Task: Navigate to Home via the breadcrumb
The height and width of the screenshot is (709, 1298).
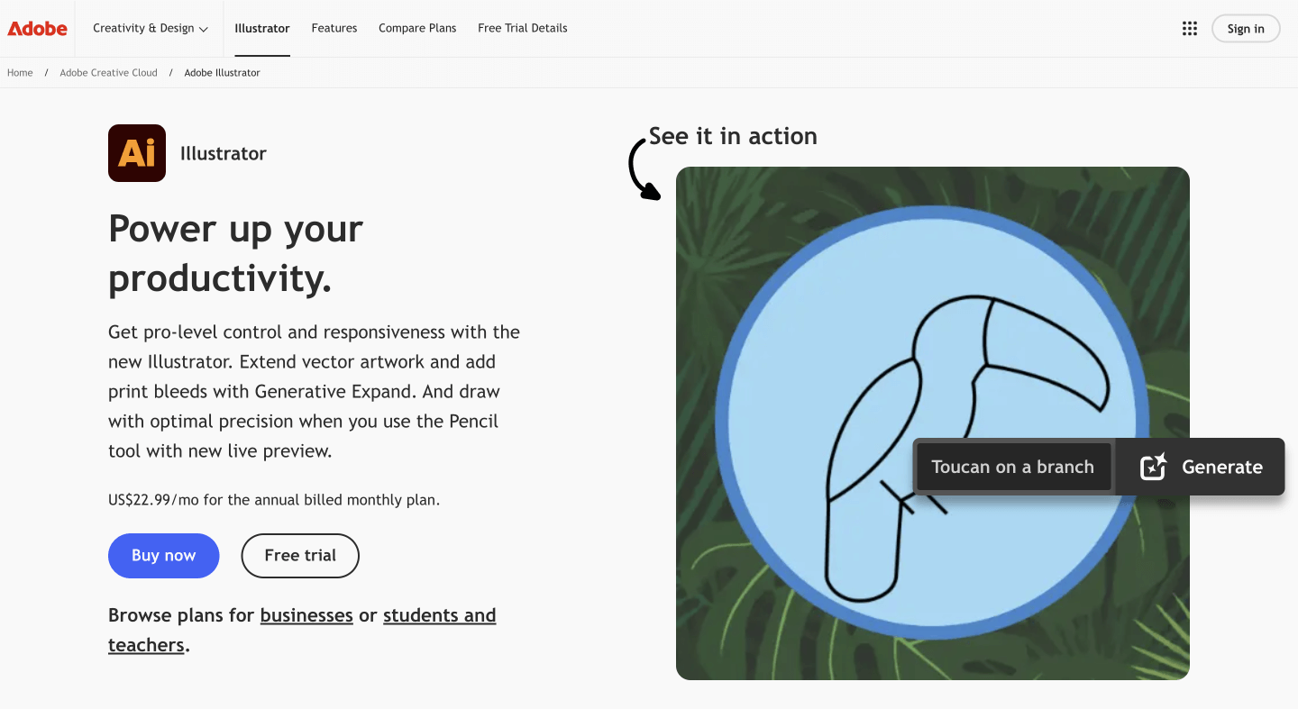Action: (x=19, y=72)
